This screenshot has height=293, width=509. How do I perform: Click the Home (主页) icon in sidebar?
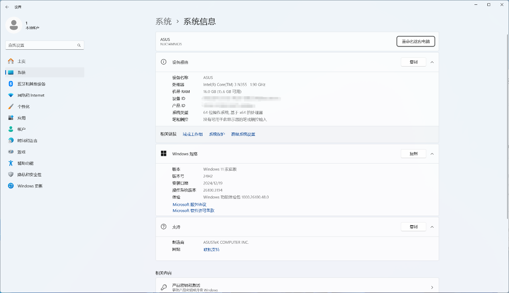tap(11, 61)
